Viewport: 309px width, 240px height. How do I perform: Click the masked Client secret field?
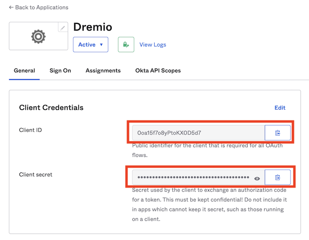[x=192, y=178]
